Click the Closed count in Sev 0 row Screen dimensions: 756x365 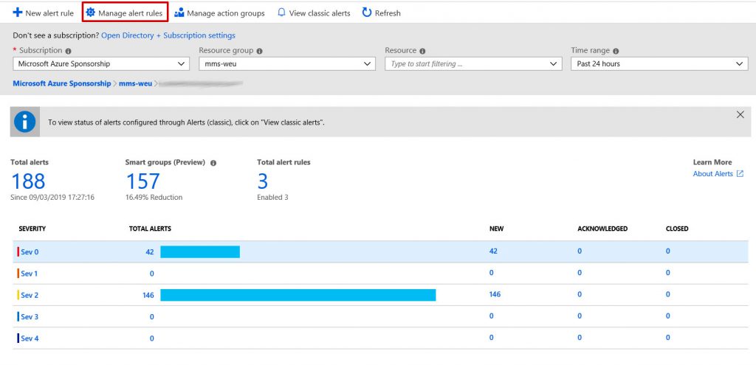667,251
